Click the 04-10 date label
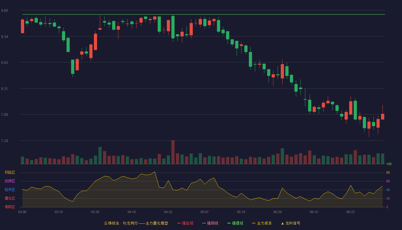 132,212
